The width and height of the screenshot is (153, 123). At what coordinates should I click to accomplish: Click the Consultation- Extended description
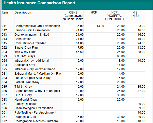pos(30,43)
